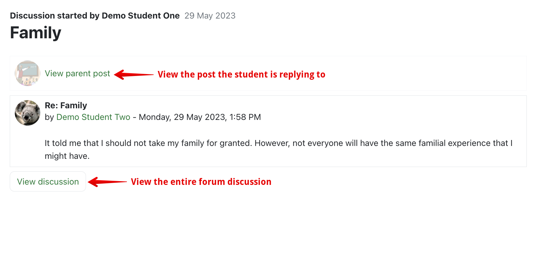
Task: Click the red annotation about the post being replied to
Action: click(241, 75)
